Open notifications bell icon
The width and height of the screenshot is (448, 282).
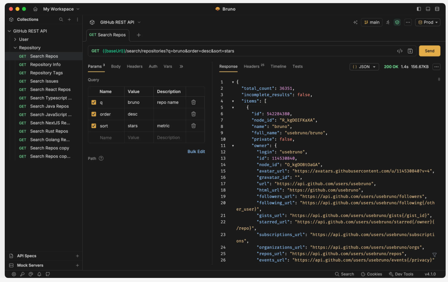pyautogui.click(x=39, y=274)
